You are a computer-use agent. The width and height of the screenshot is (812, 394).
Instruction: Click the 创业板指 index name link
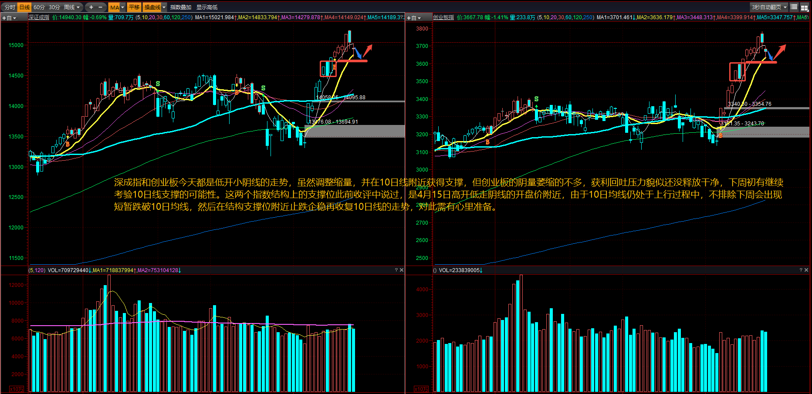443,17
